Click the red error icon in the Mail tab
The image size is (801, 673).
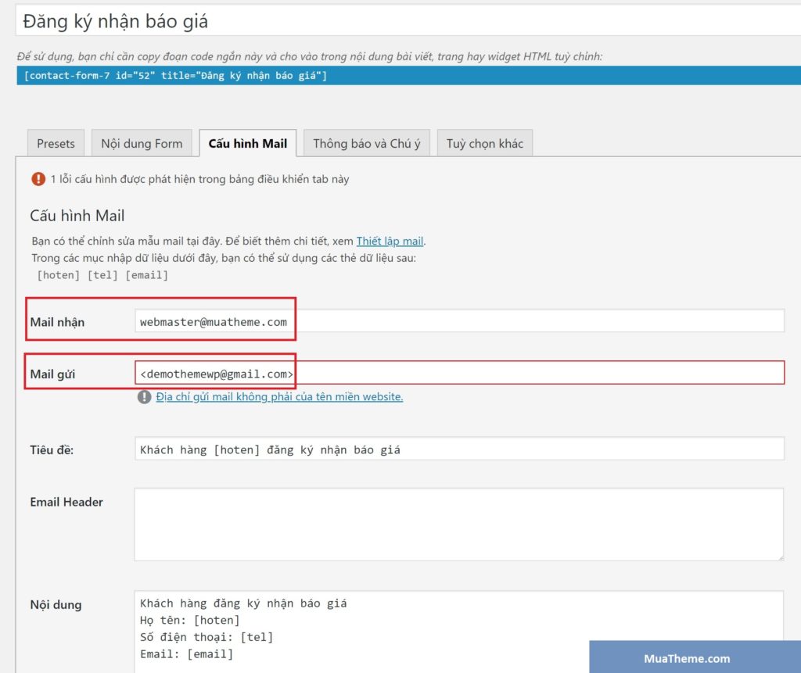coord(38,179)
